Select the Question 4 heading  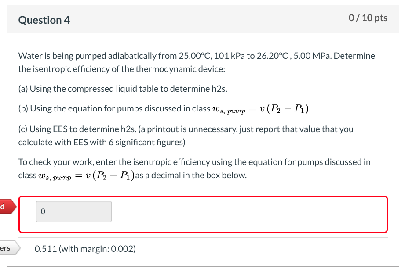(x=44, y=20)
